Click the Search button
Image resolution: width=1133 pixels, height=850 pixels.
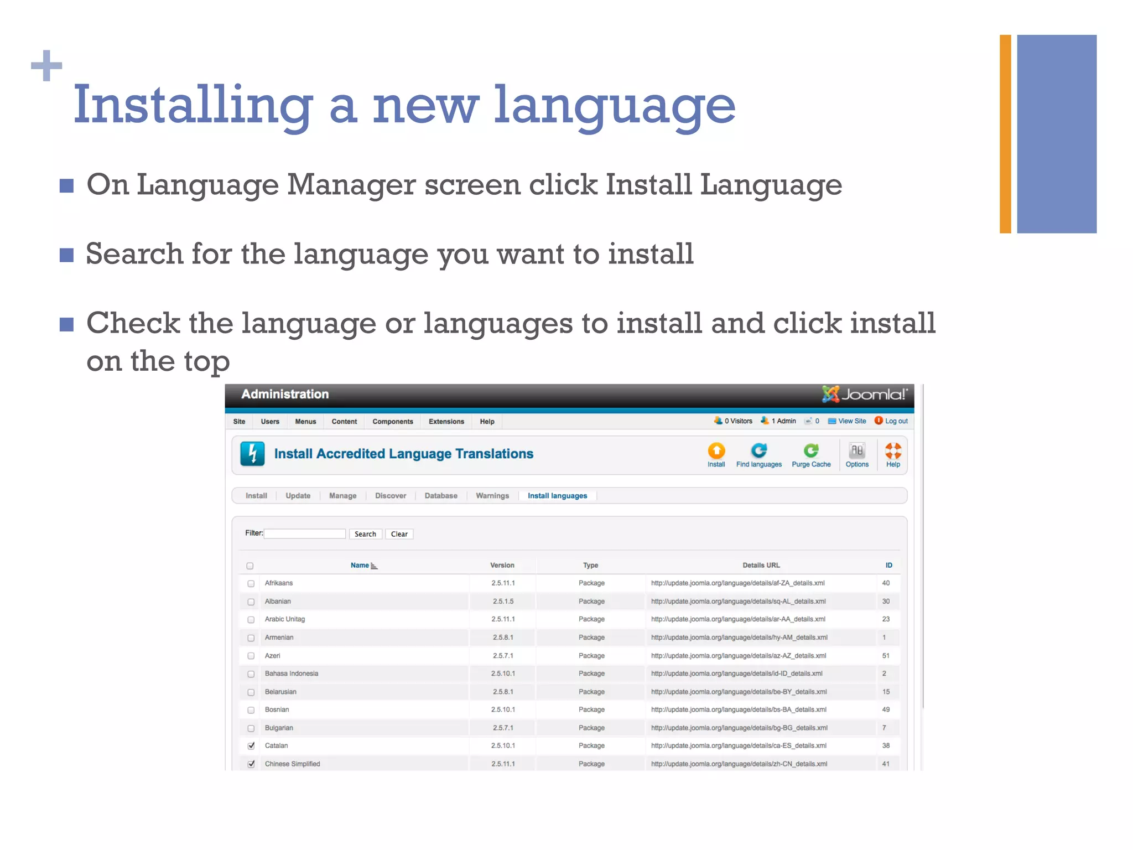365,534
